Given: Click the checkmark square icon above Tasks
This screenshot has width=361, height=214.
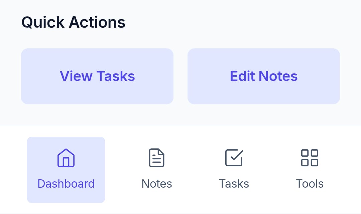Looking at the screenshot, I should click(x=234, y=158).
